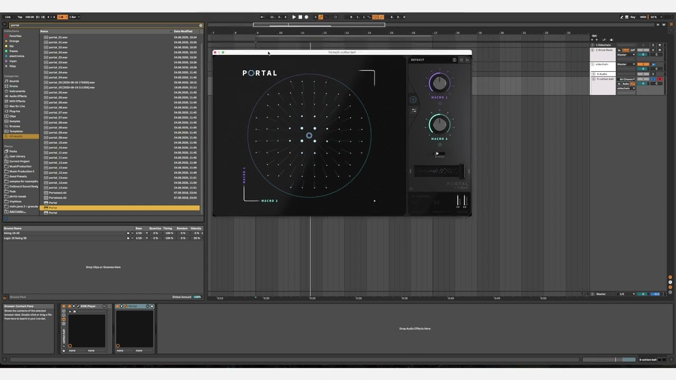Click the Portal preset save icon
This screenshot has width=676, height=380.
pos(454,60)
